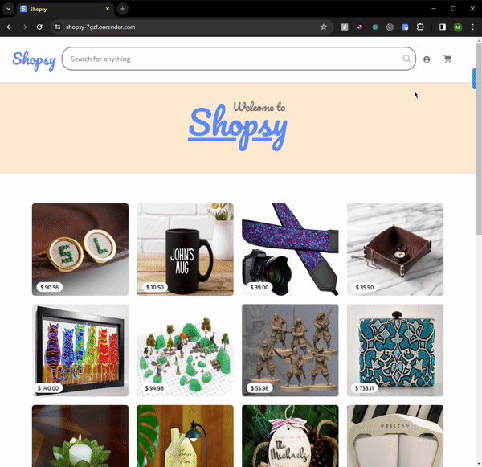This screenshot has width=482, height=467.
Task: Open the Chrome three-dot menu
Action: (473, 27)
